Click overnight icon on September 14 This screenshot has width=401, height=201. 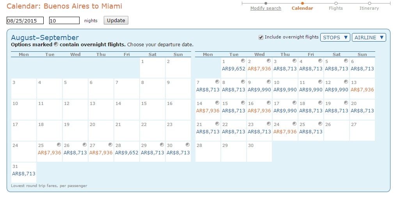click(217, 102)
